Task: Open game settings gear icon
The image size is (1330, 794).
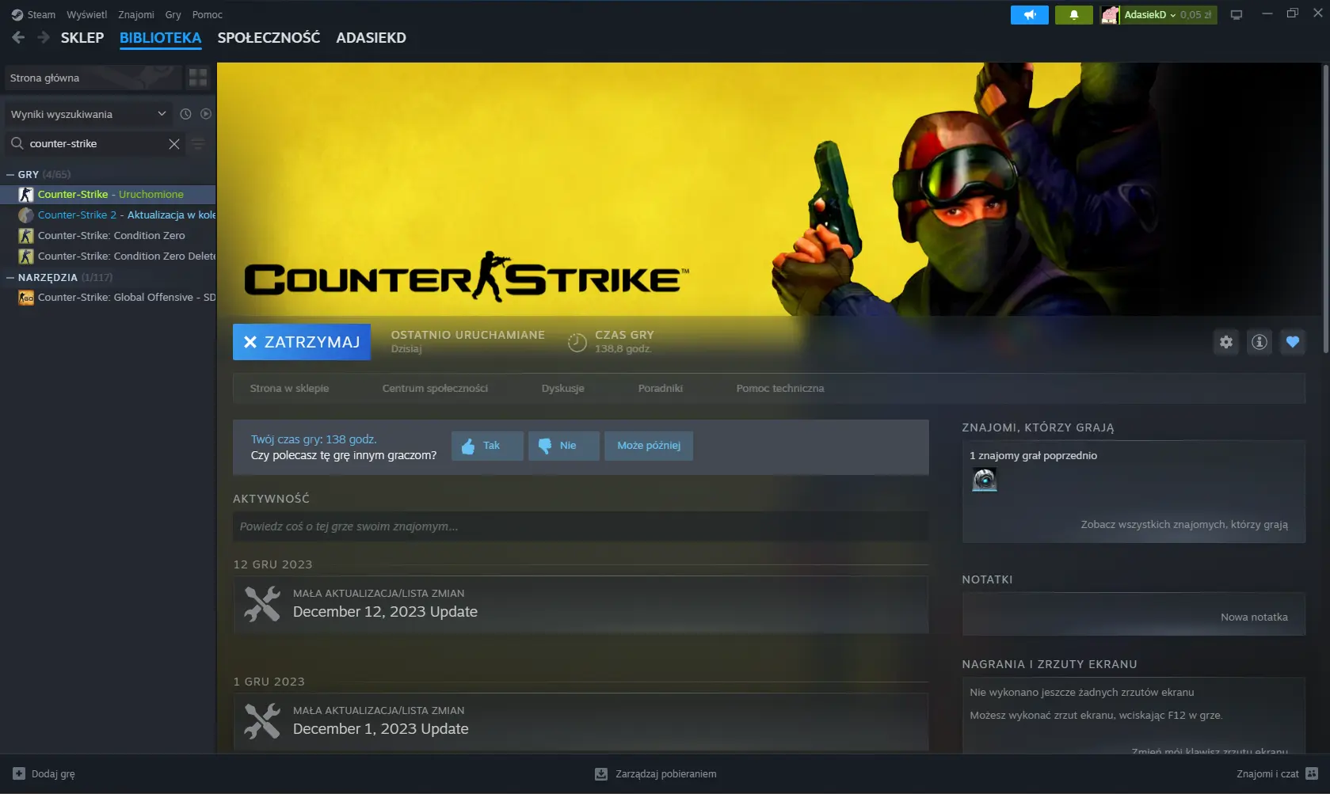Action: (1226, 342)
